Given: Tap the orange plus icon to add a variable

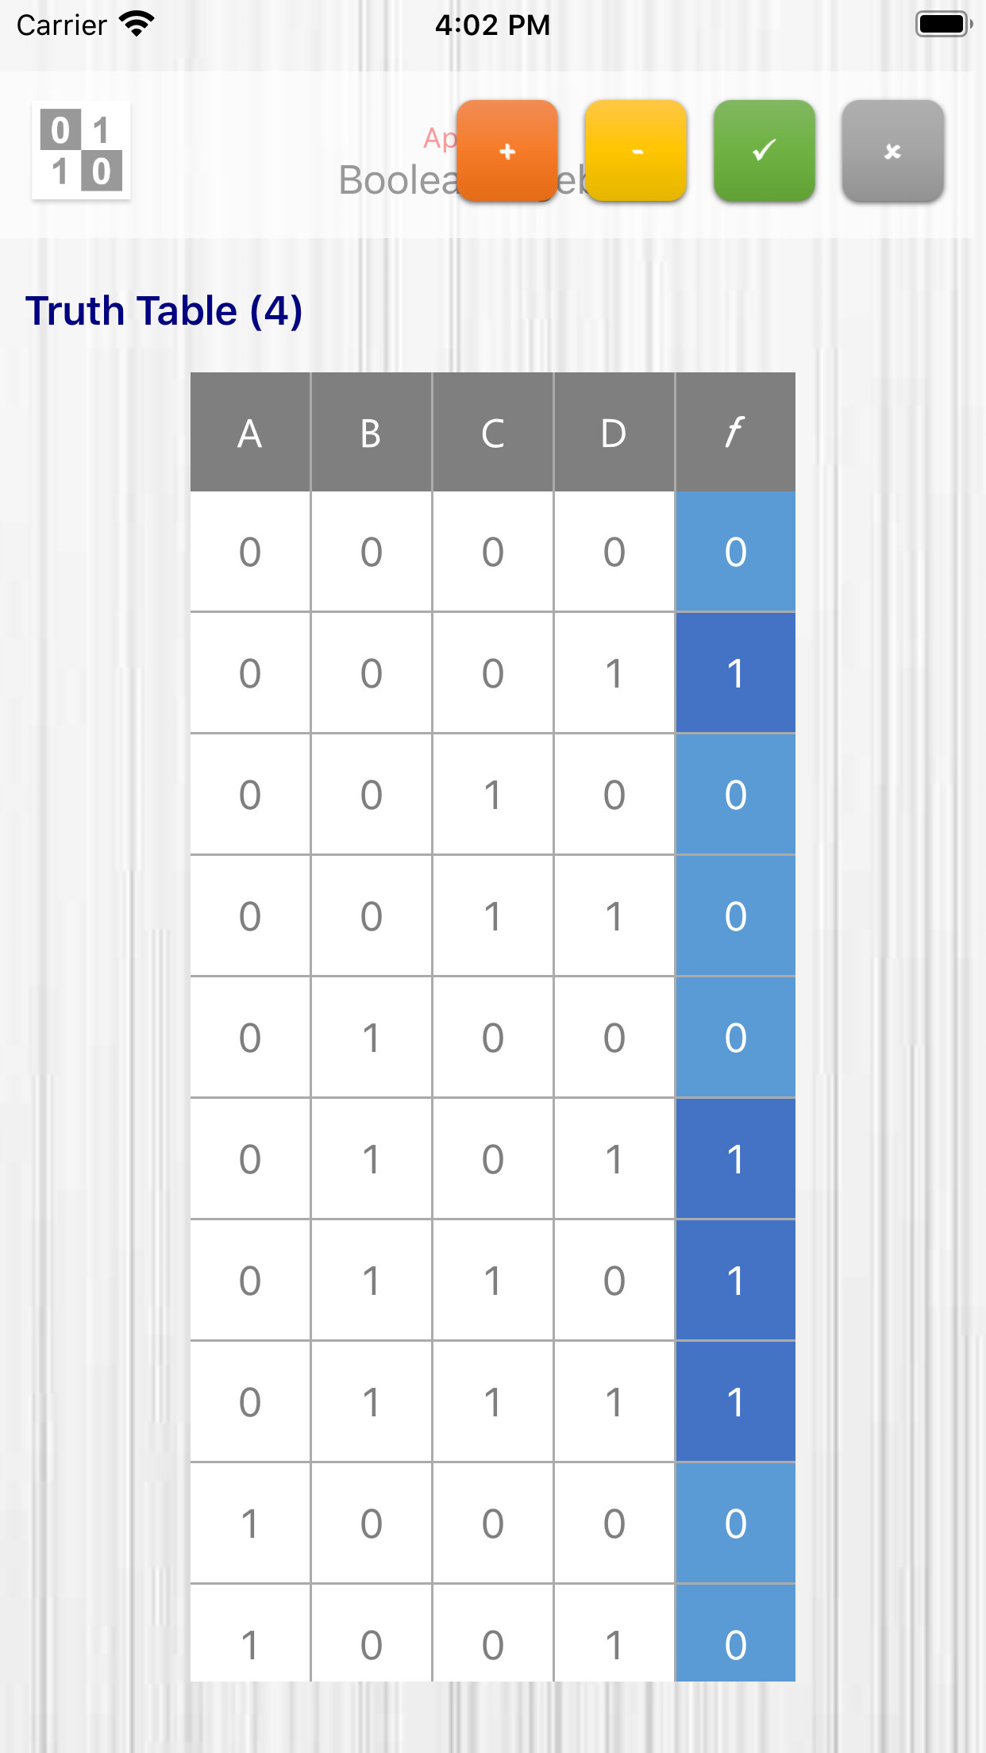Looking at the screenshot, I should (x=507, y=152).
